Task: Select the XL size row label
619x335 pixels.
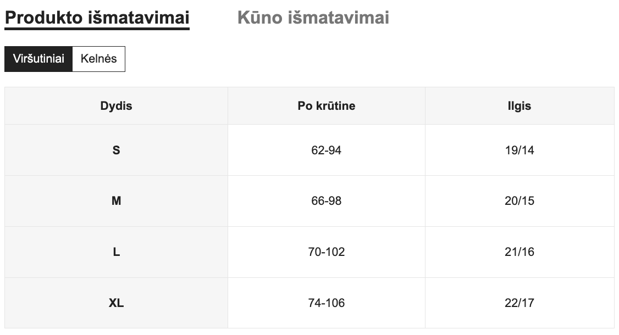Action: coord(116,303)
